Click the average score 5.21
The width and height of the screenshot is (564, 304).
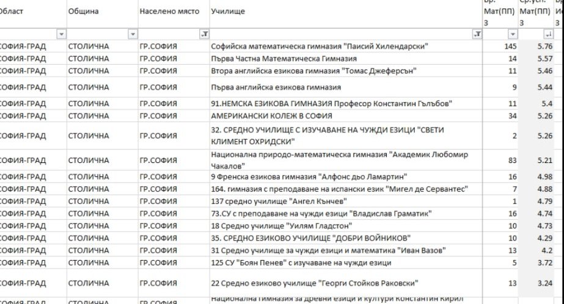coord(545,161)
